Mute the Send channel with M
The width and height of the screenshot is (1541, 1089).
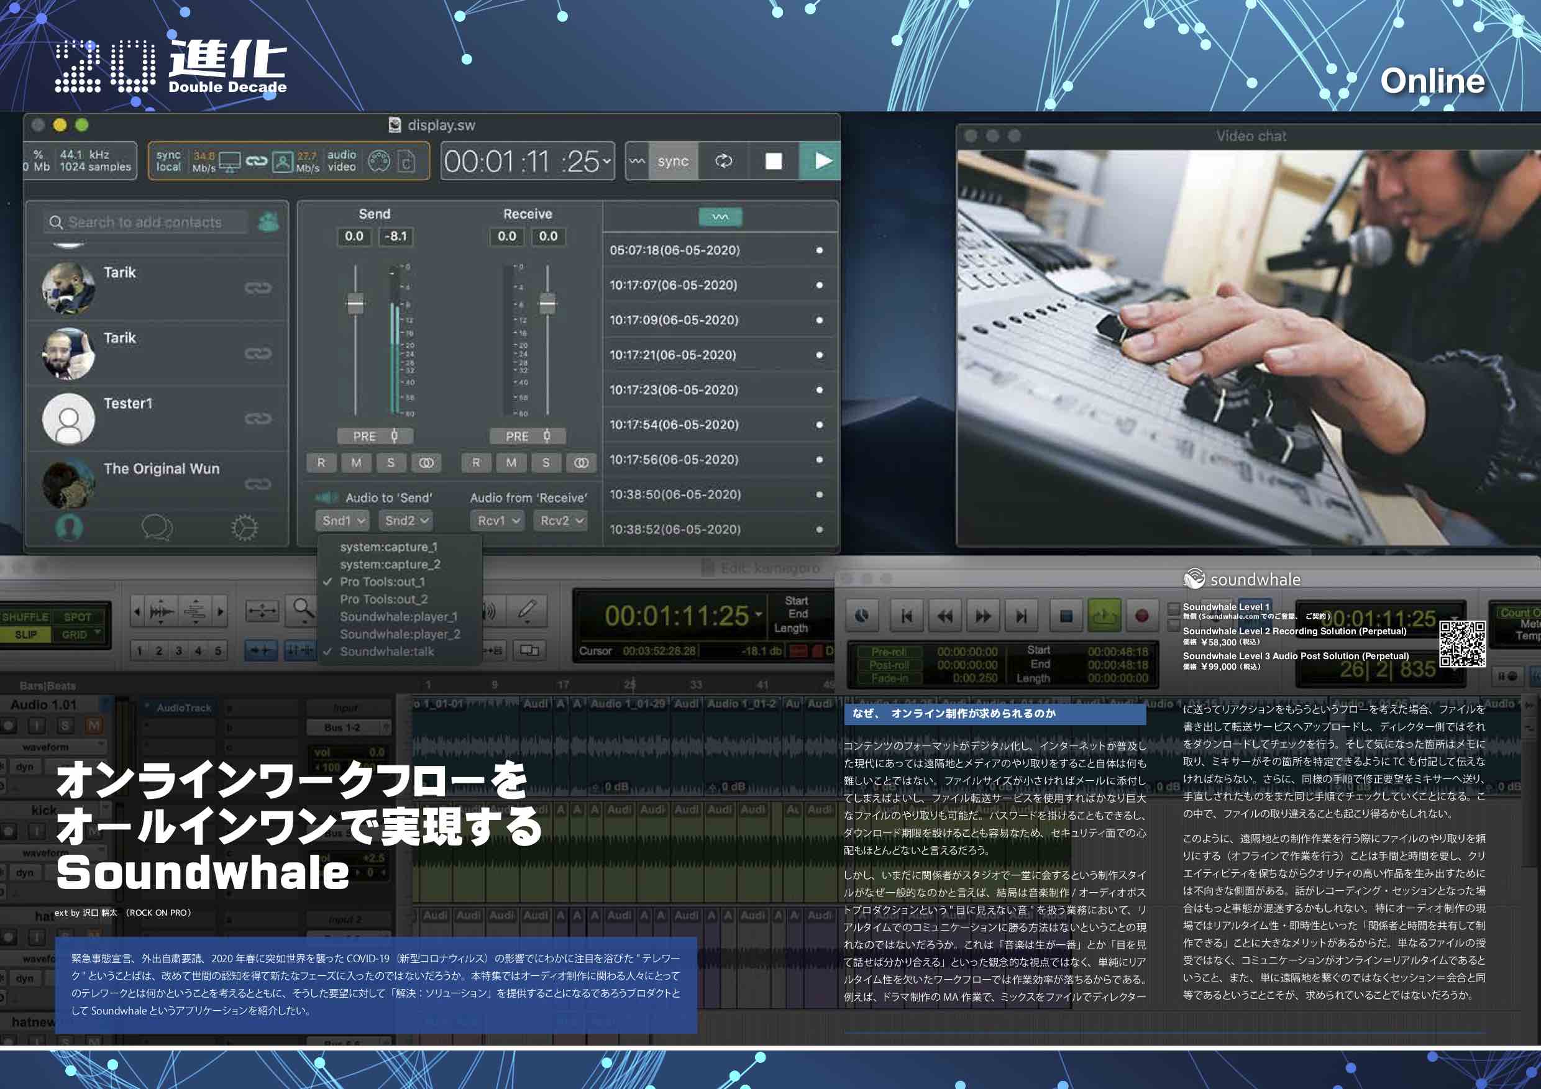click(x=355, y=463)
